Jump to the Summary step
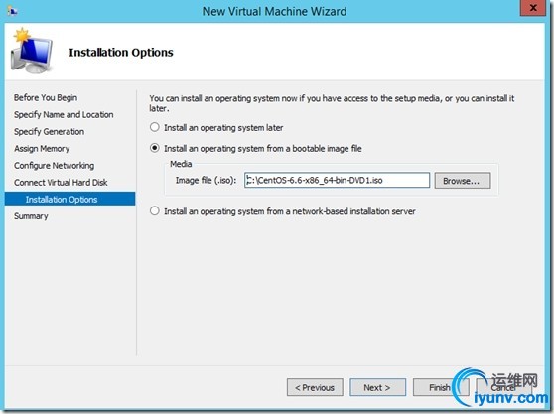 [x=31, y=216]
